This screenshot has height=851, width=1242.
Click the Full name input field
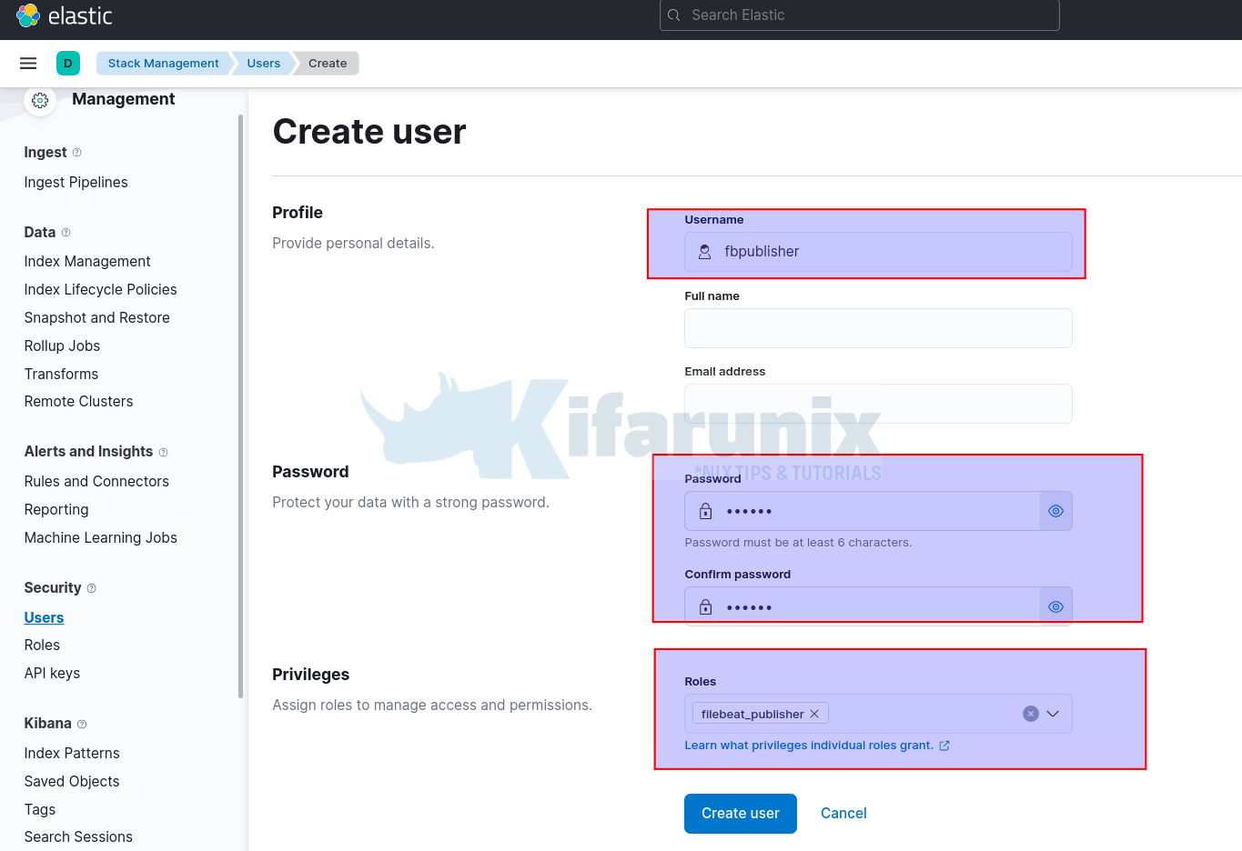[x=877, y=328]
